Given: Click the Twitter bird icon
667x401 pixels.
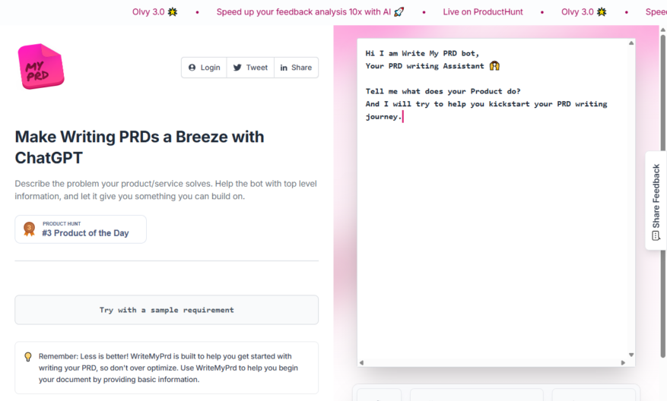Looking at the screenshot, I should 237,68.
